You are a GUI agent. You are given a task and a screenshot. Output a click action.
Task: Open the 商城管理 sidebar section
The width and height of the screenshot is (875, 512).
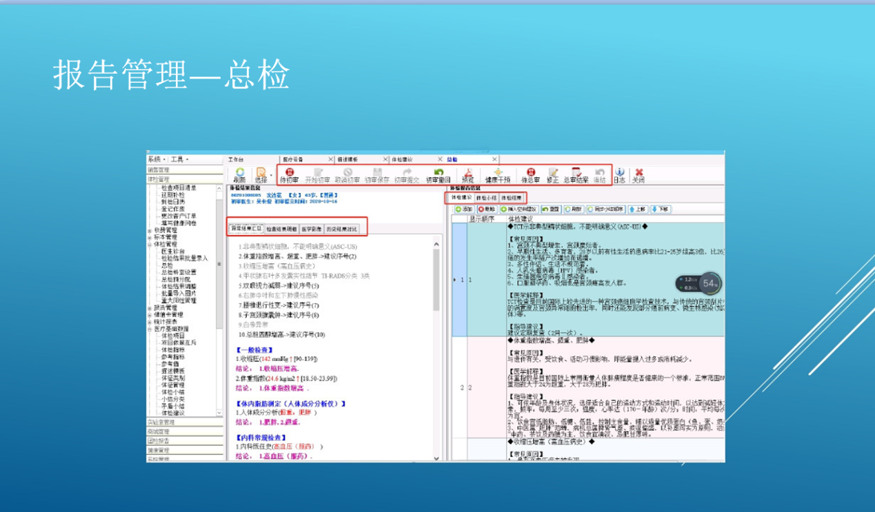click(x=185, y=431)
